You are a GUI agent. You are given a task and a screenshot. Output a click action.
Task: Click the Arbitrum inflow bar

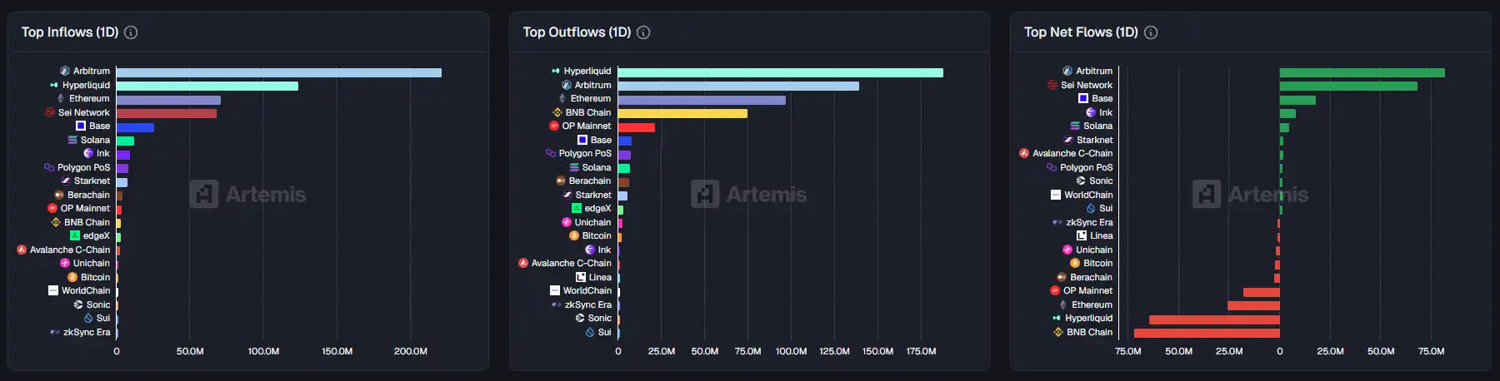(278, 72)
